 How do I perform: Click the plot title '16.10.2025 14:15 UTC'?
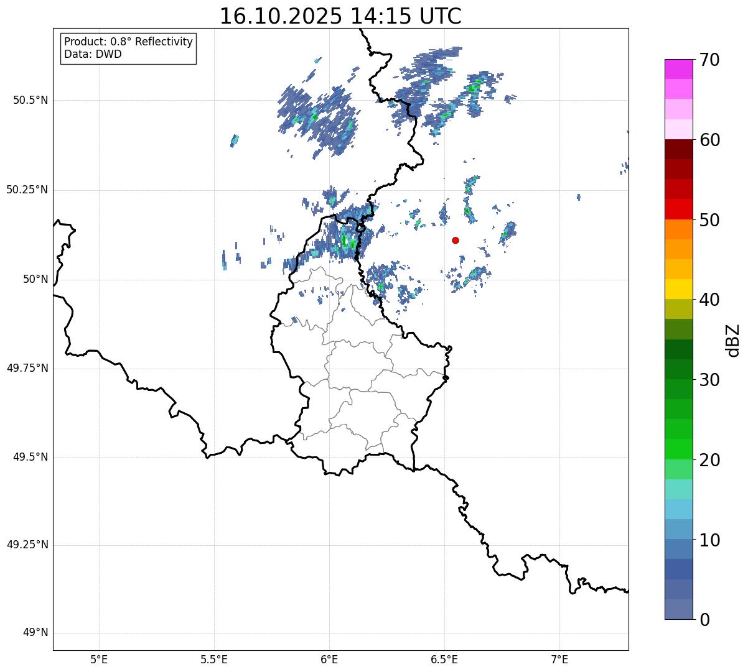[x=340, y=16]
